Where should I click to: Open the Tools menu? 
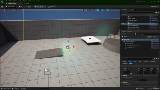tap(20, 1)
